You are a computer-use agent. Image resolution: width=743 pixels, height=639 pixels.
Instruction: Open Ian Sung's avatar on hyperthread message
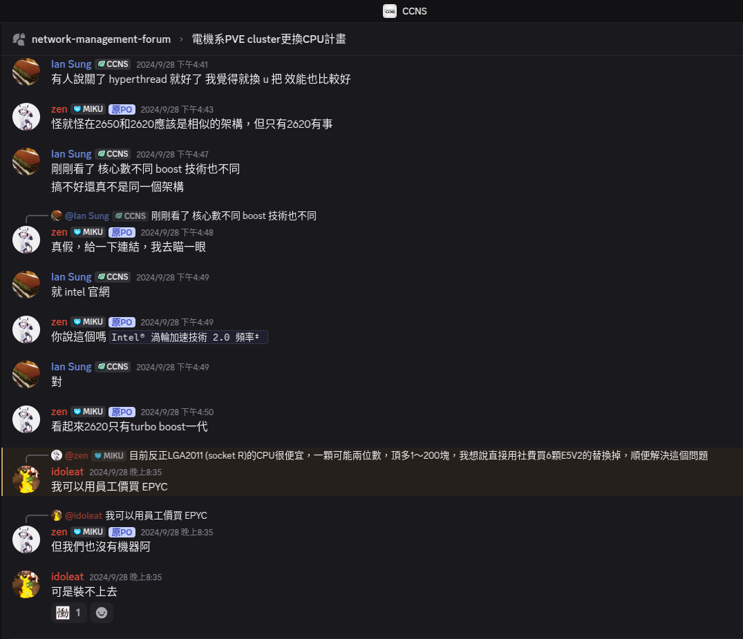[x=26, y=72]
